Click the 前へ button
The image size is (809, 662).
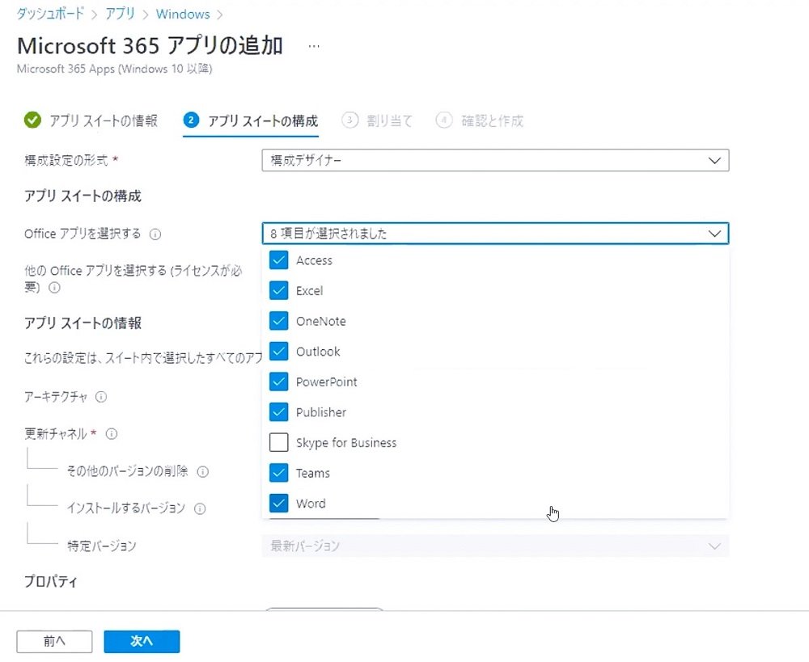(x=54, y=641)
